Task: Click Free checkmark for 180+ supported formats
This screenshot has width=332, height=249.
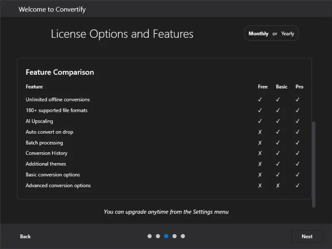Action: coord(260,110)
